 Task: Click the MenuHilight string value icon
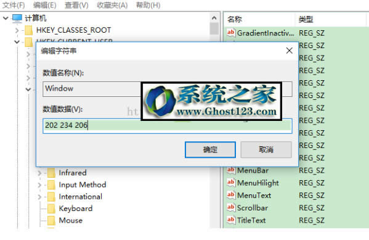click(231, 183)
